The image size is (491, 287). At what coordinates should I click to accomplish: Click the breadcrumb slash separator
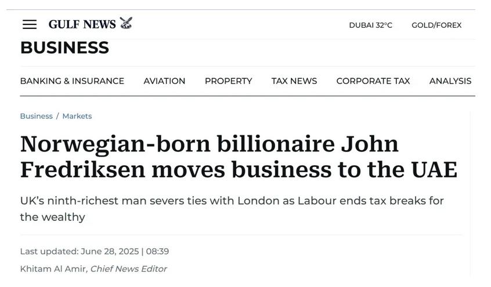[x=57, y=116]
